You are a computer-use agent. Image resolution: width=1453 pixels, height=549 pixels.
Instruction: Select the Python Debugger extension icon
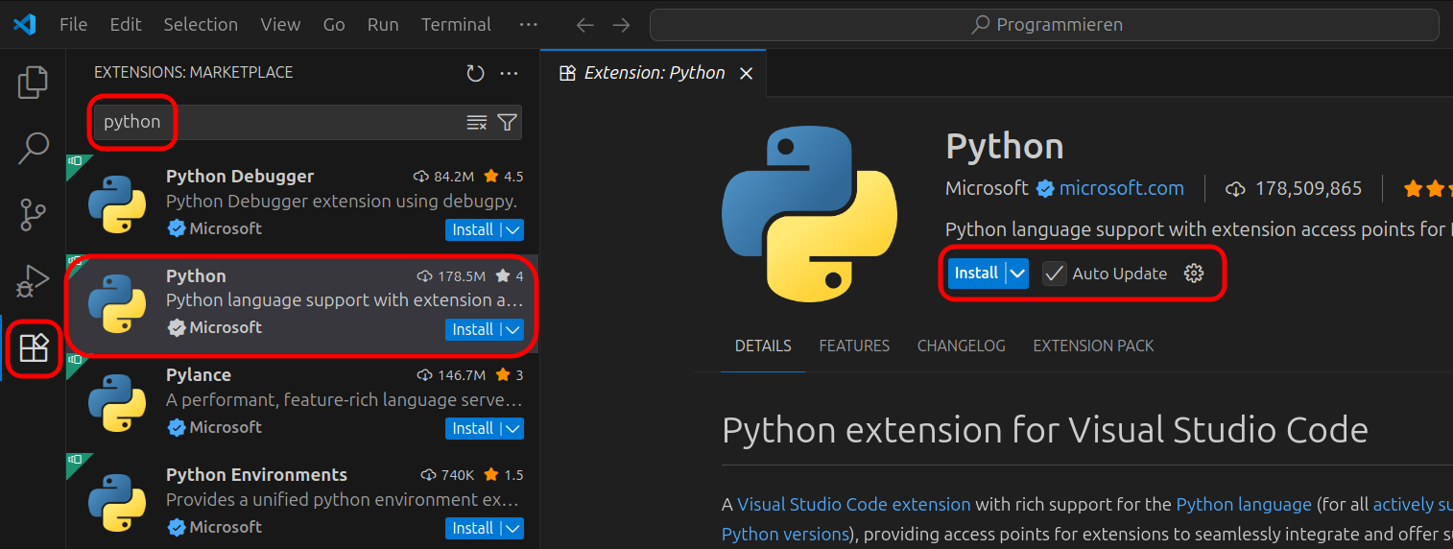point(117,204)
